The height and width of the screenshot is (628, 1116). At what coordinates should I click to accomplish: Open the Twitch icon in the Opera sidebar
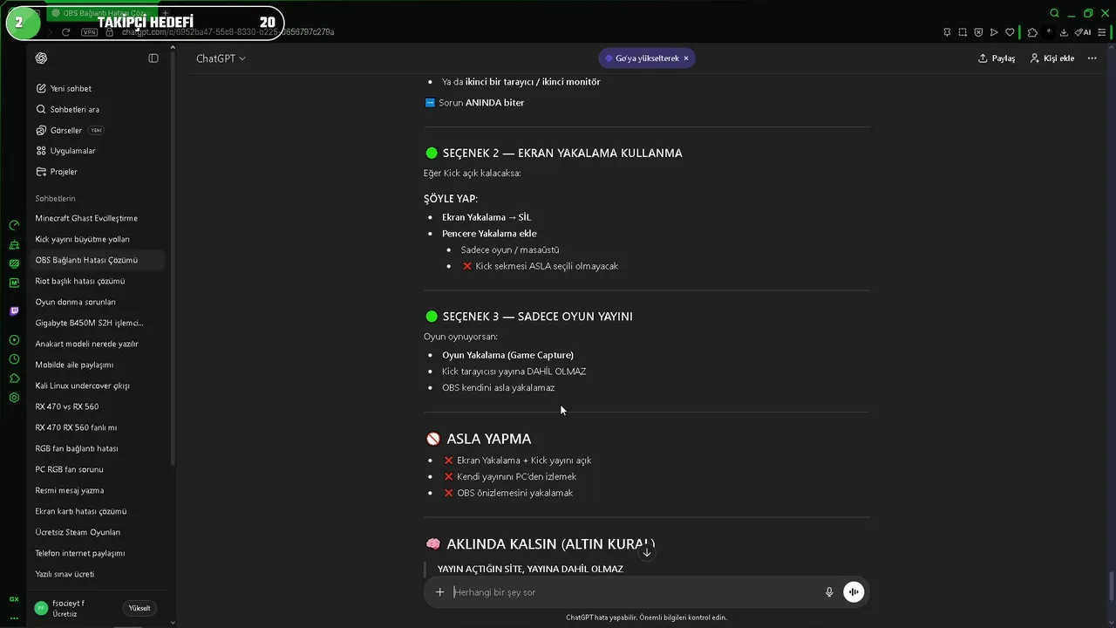tap(14, 311)
